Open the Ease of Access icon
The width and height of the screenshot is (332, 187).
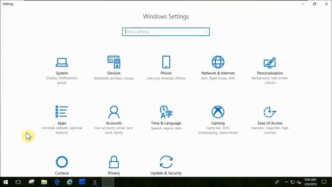(x=270, y=112)
